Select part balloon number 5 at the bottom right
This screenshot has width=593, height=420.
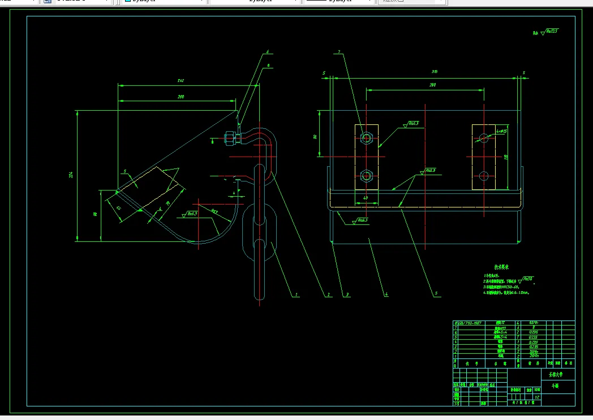(436, 293)
